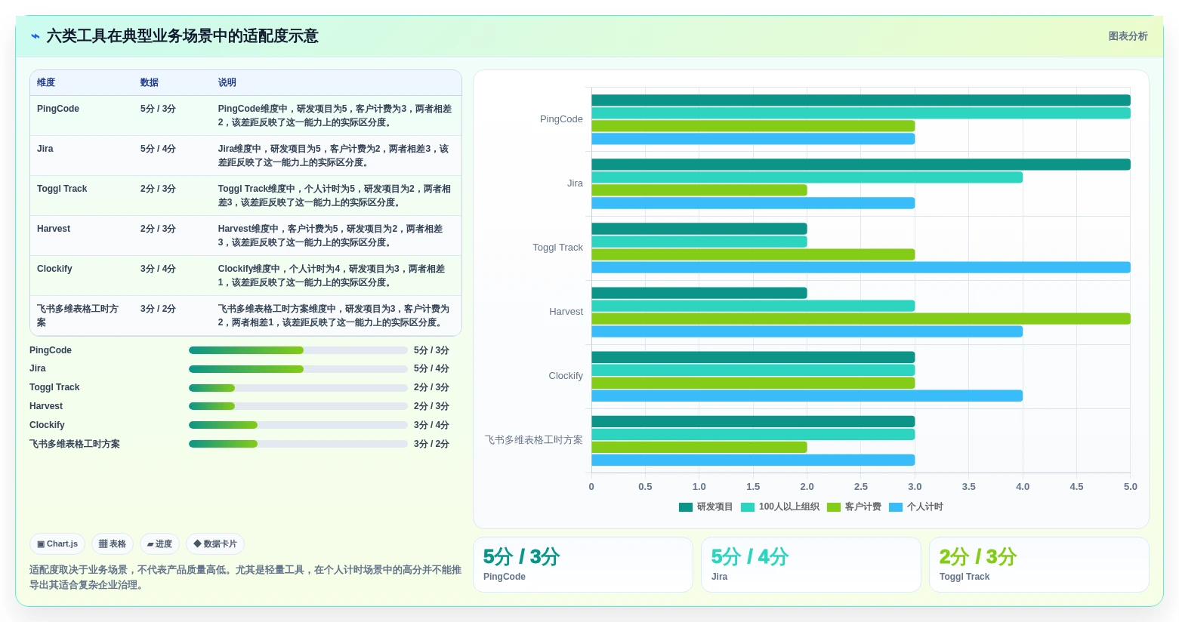1179x622 pixels.
Task: Toggle 个人计时 legend color swatch
Action: point(896,507)
